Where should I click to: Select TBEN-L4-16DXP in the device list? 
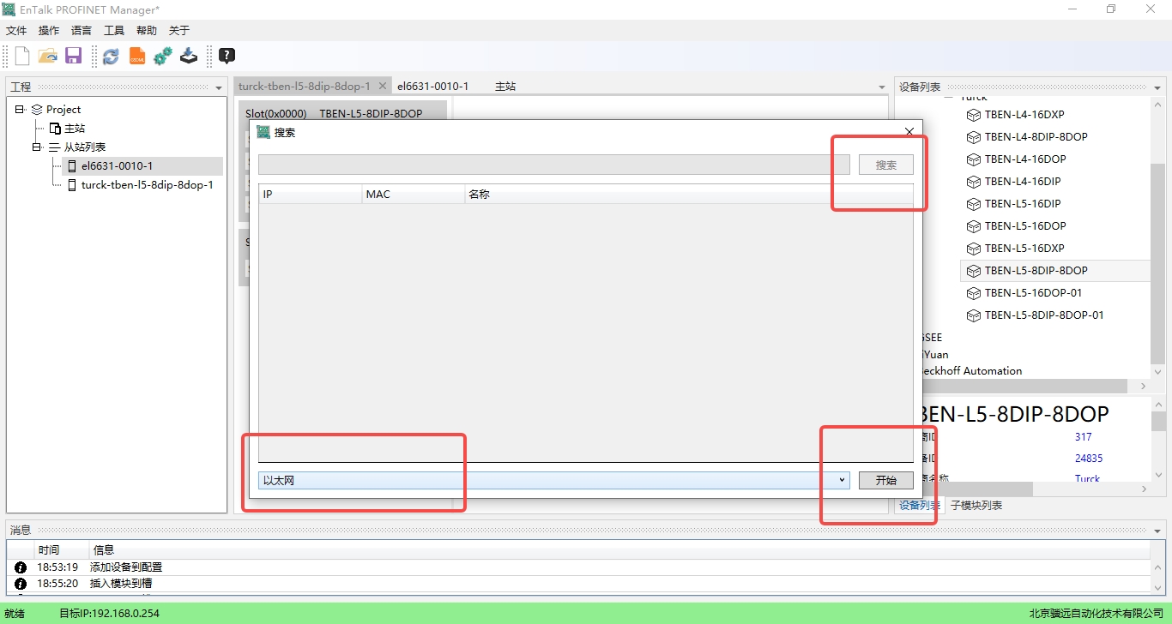tap(1024, 115)
